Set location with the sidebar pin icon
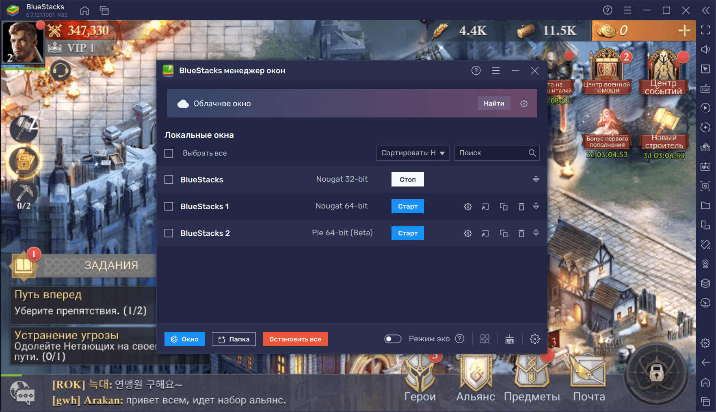This screenshot has height=412, width=716. coord(706,264)
